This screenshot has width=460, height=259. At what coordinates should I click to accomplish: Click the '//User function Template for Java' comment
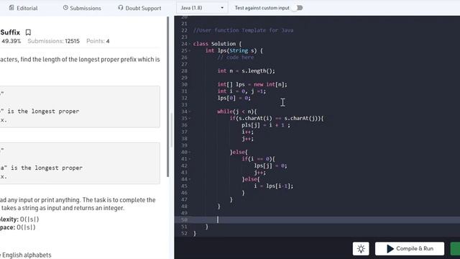243,30
